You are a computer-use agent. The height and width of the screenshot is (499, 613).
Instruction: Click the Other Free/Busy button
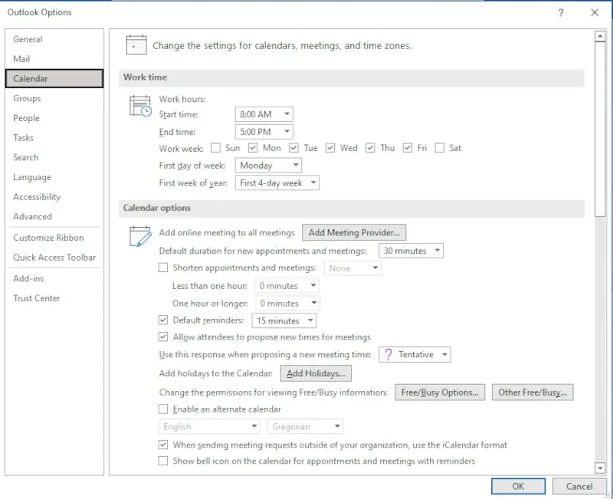point(533,392)
